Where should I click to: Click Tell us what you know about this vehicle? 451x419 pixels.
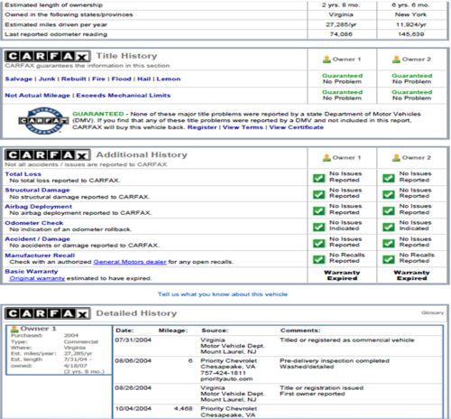pyautogui.click(x=223, y=294)
